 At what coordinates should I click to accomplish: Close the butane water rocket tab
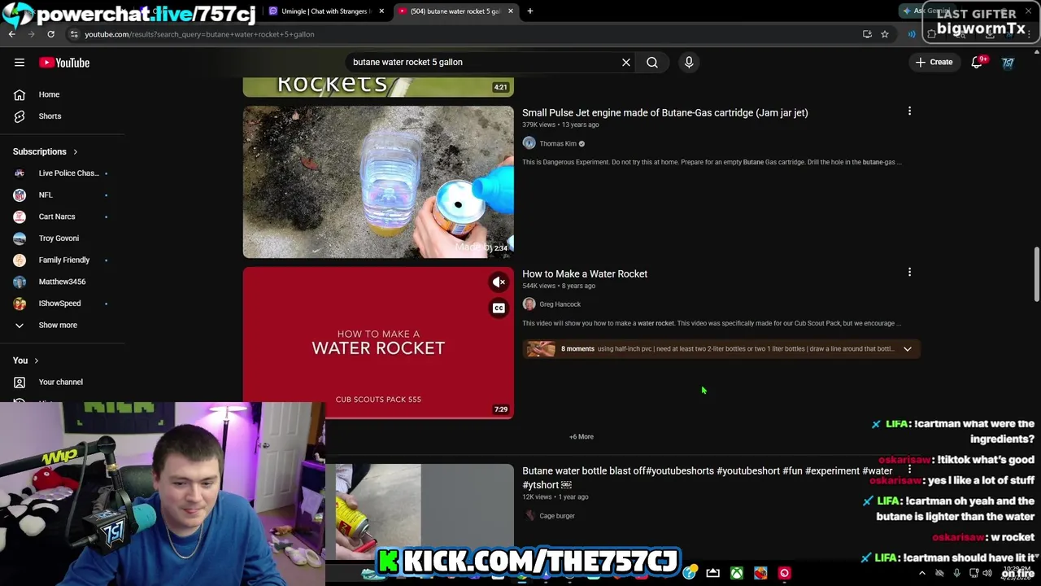tap(511, 11)
